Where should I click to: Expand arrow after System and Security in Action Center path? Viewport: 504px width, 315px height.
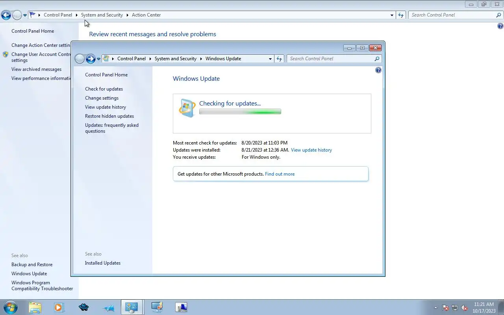(x=127, y=15)
